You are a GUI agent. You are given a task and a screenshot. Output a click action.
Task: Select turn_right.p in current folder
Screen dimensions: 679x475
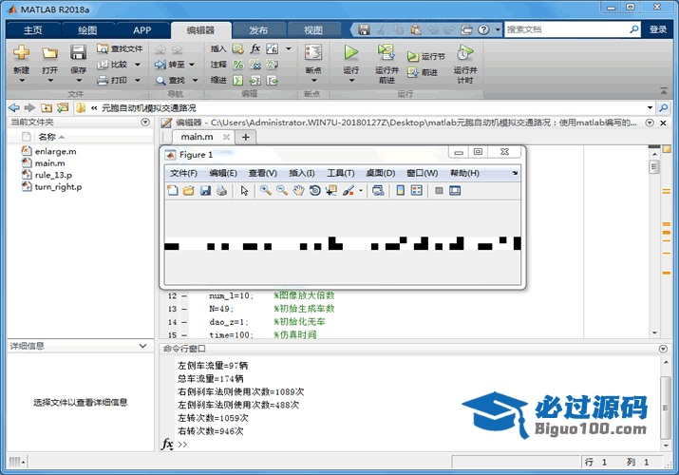pyautogui.click(x=58, y=186)
